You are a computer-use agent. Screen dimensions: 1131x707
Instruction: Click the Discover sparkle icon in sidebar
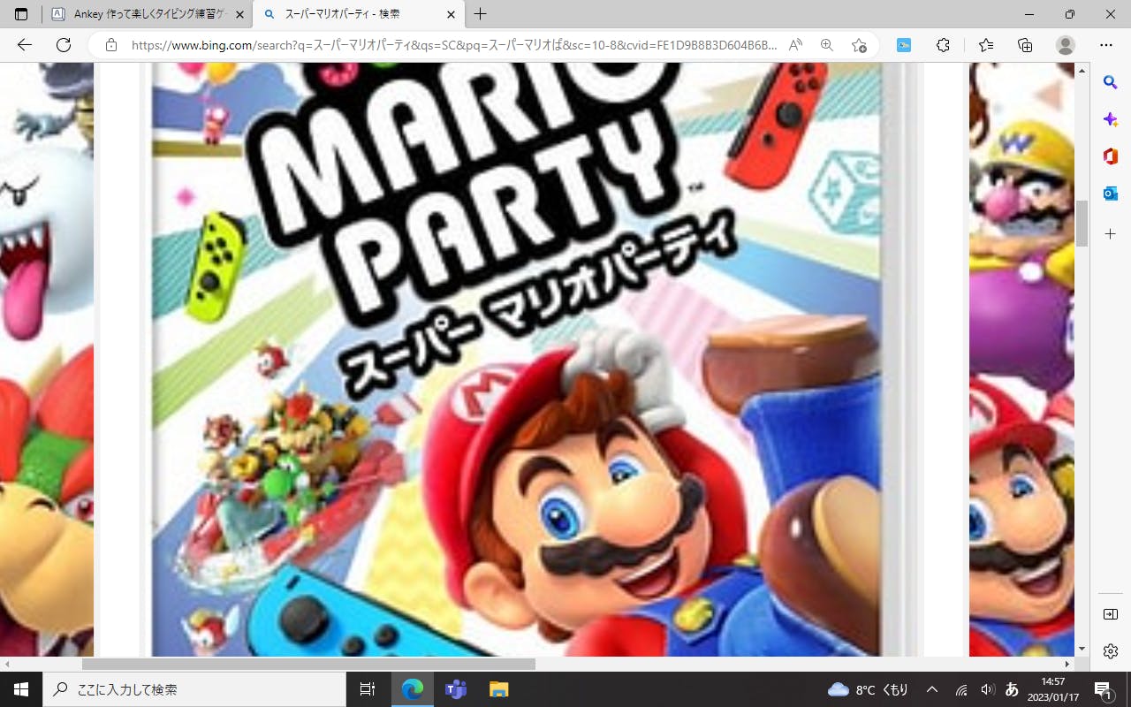(x=1111, y=119)
